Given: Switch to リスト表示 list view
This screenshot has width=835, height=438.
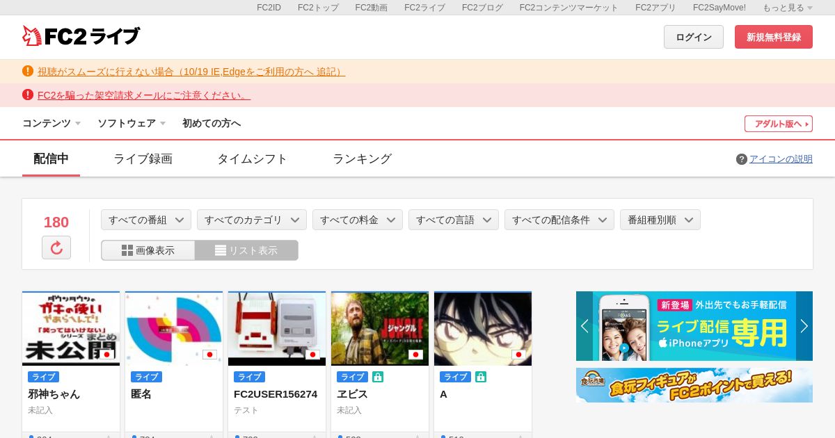Looking at the screenshot, I should pyautogui.click(x=246, y=250).
